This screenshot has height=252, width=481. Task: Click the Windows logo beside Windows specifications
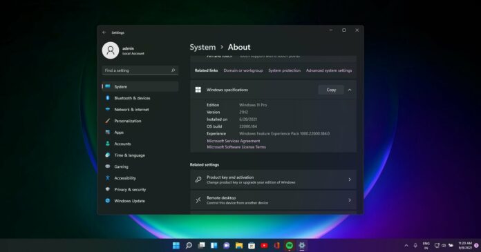(198, 90)
